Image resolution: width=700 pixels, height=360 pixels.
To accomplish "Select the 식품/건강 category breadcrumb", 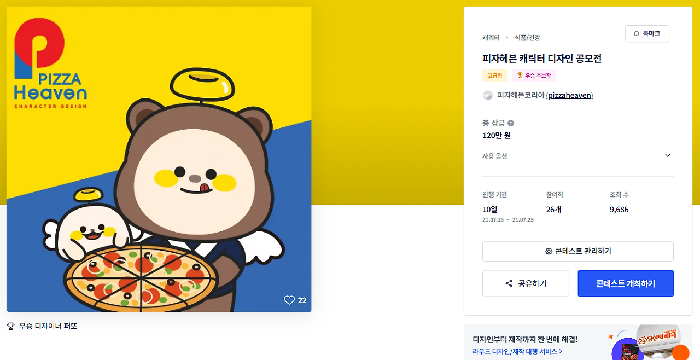I will (x=527, y=38).
